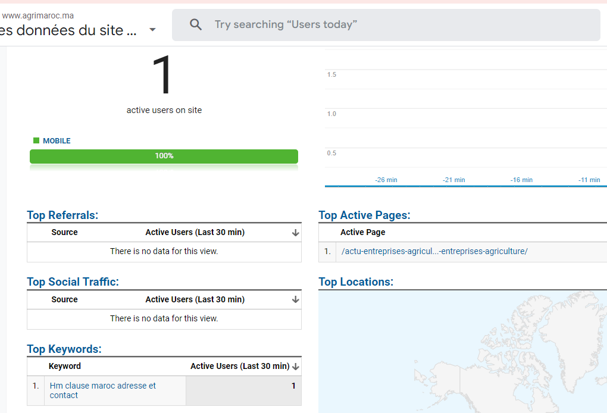Select the -16 min marker on timeline
The image size is (607, 413).
click(521, 180)
